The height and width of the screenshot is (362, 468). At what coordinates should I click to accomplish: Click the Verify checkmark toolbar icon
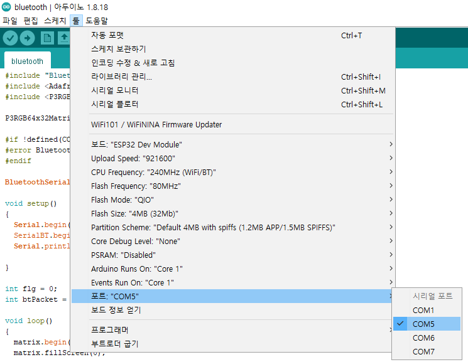coord(10,38)
